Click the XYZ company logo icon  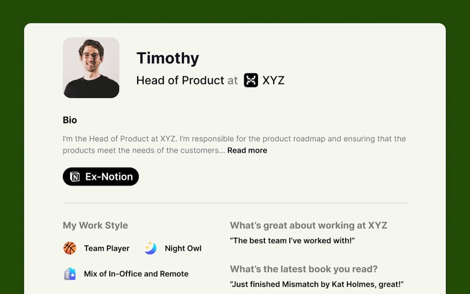[251, 81]
